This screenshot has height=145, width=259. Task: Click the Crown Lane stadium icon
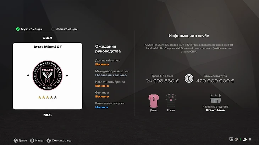(216, 98)
